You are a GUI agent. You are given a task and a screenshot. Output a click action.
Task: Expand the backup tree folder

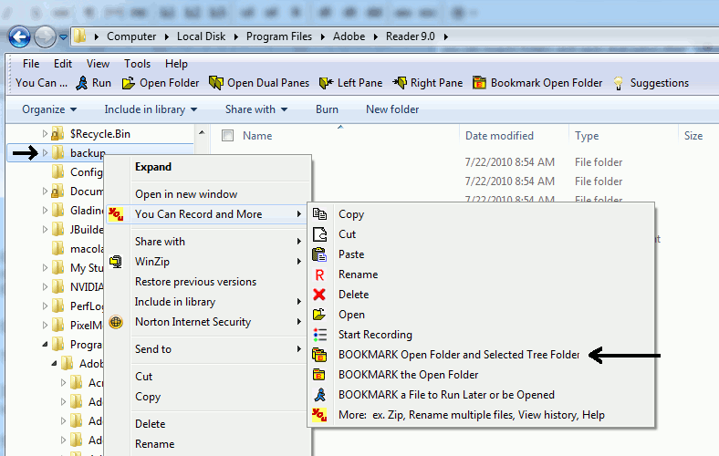pyautogui.click(x=45, y=152)
